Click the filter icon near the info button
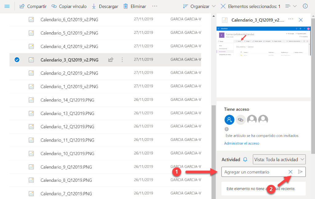This screenshot has width=315, height=199. pos(287,6)
